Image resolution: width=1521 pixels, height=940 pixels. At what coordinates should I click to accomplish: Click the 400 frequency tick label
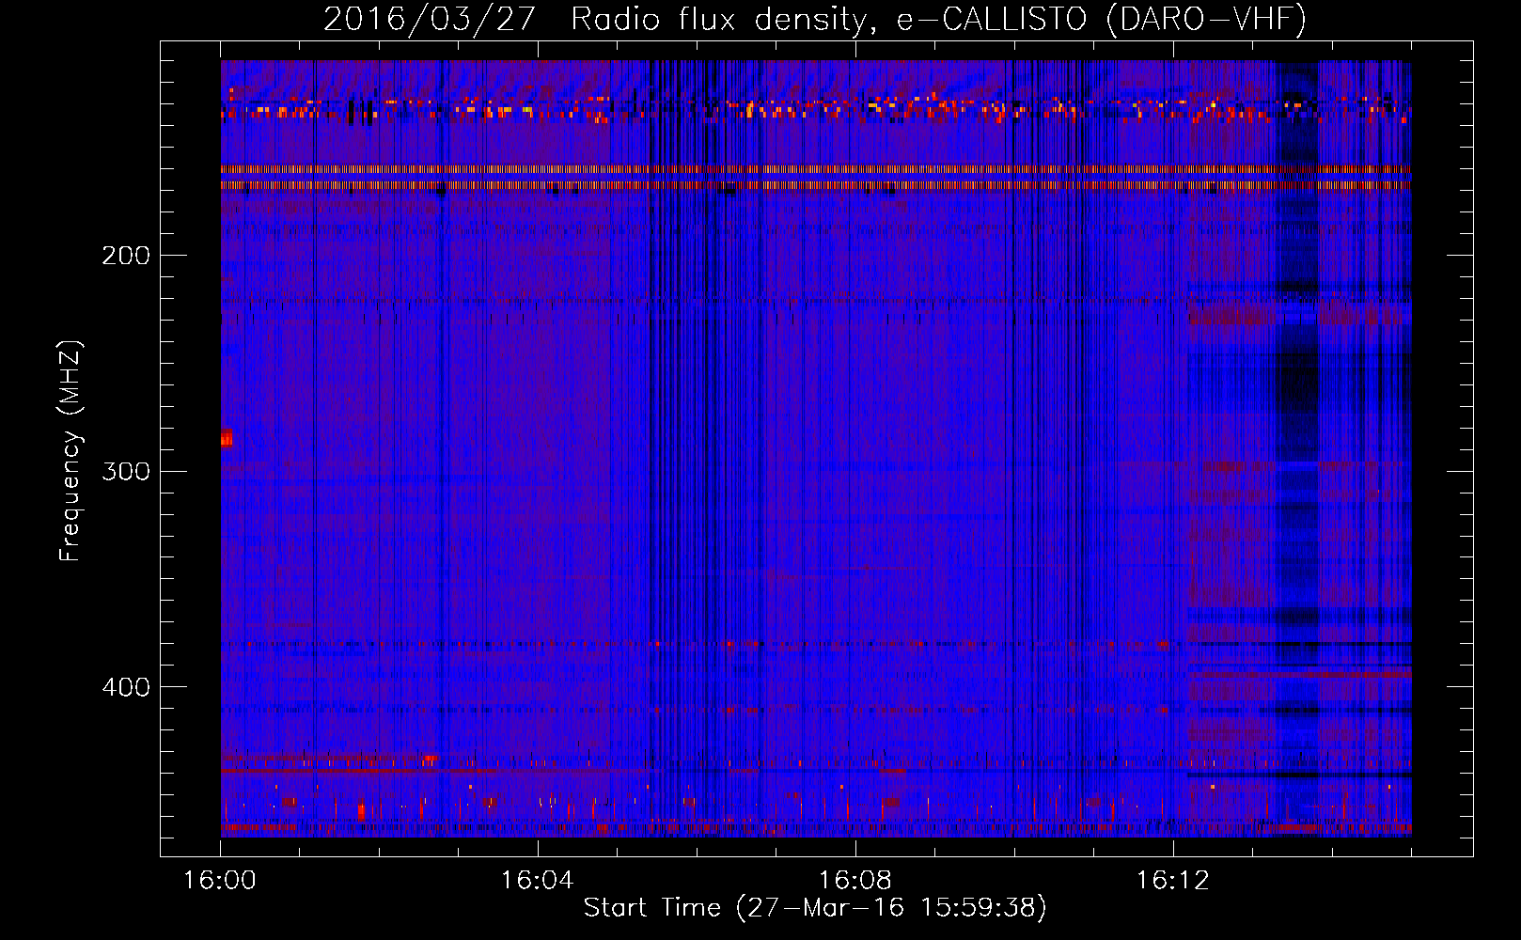tap(126, 687)
